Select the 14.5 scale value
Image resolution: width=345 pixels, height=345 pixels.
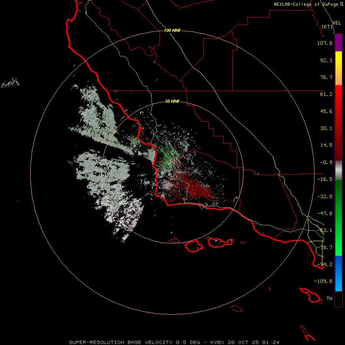click(x=326, y=145)
